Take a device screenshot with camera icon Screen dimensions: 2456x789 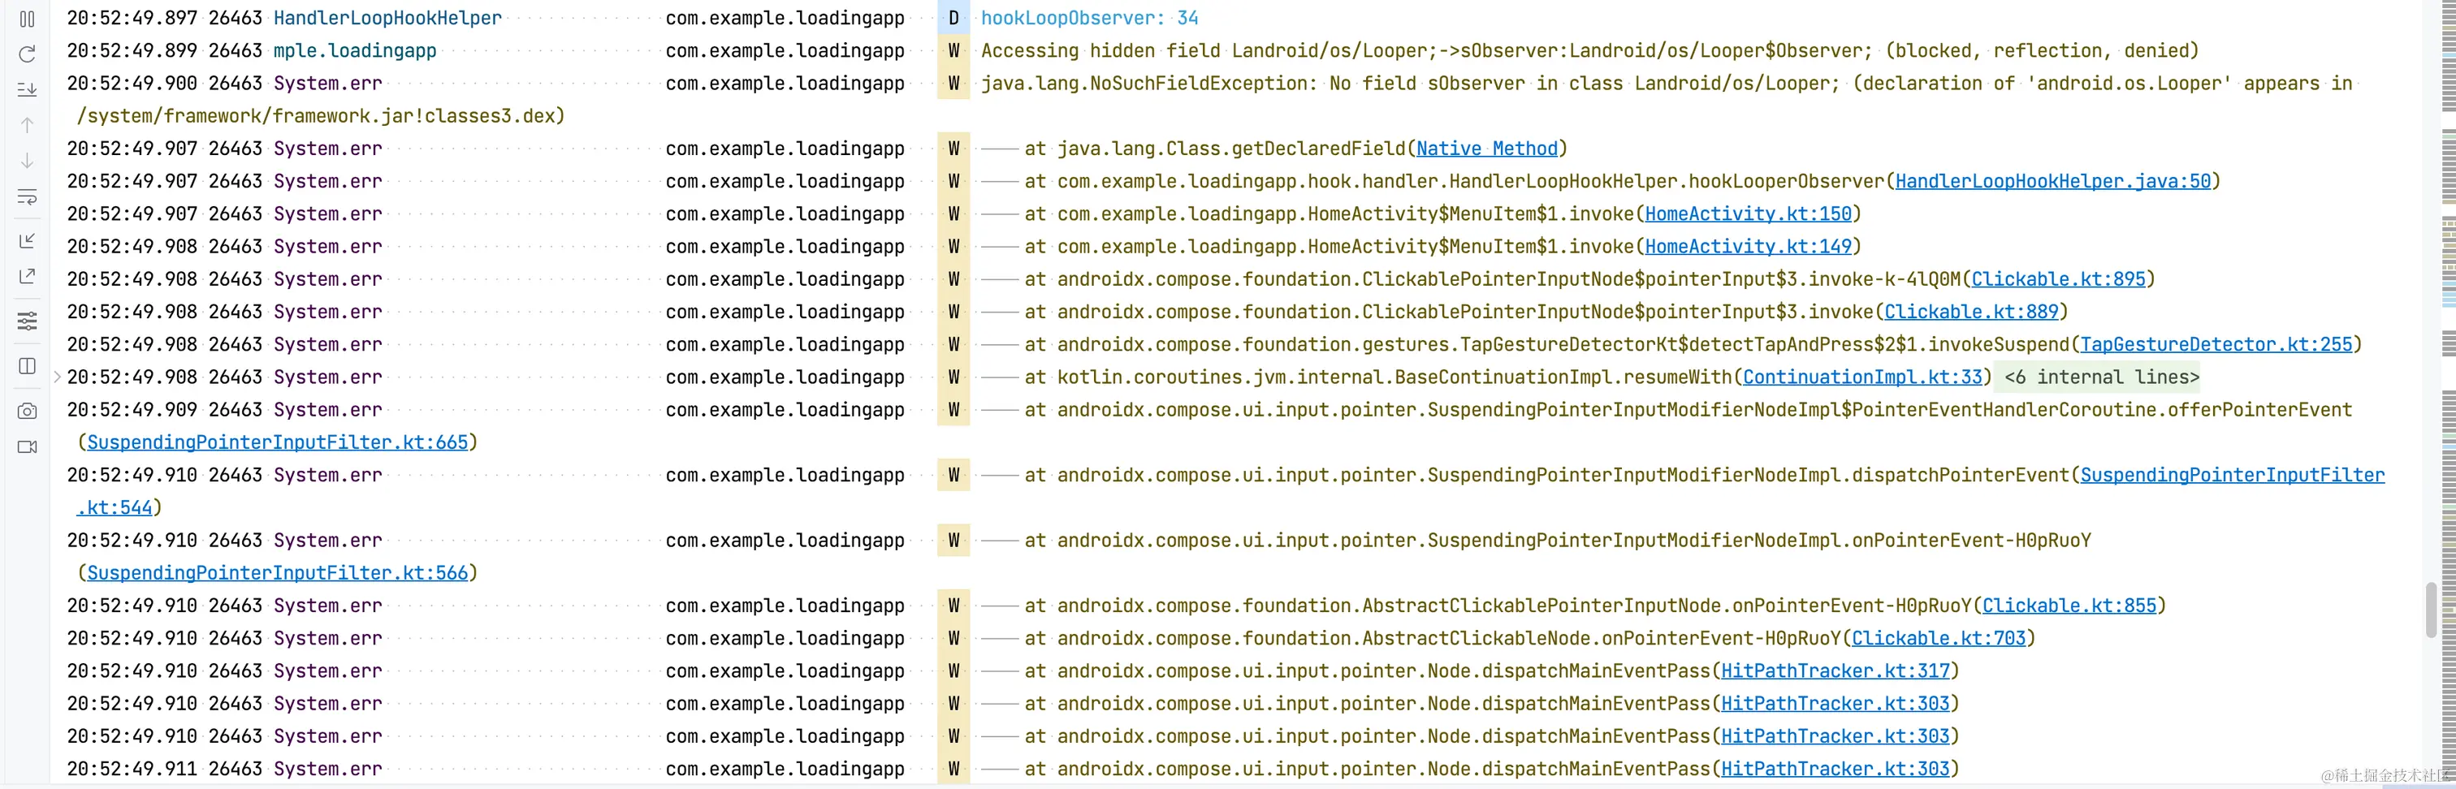coord(27,411)
